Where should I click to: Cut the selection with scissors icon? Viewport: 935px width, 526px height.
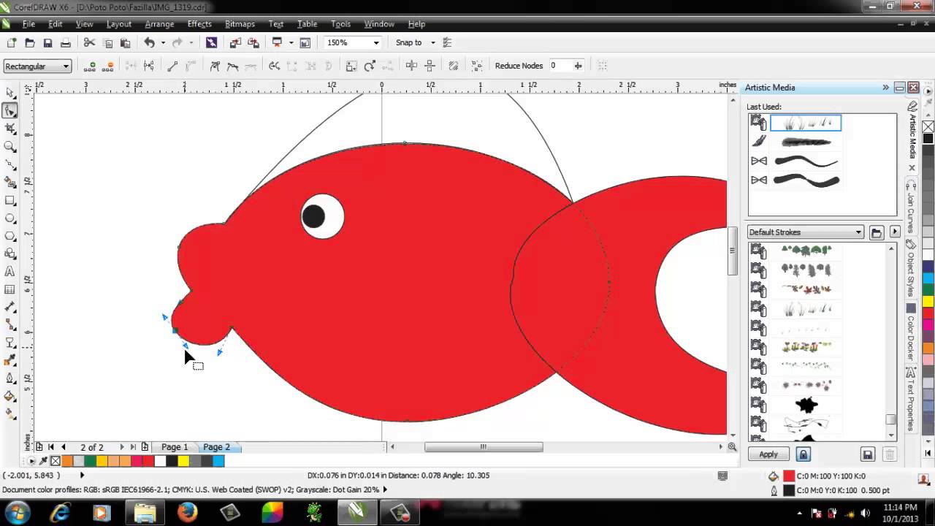(89, 43)
